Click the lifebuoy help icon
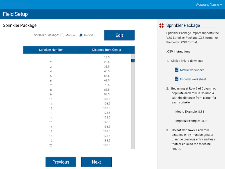 coord(161,26)
